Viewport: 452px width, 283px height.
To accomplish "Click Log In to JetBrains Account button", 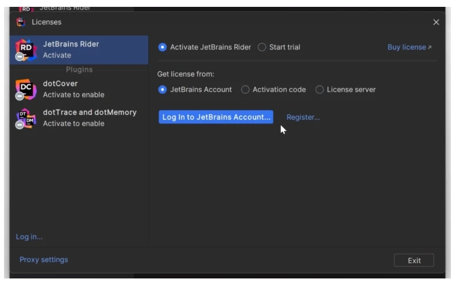I will (216, 117).
